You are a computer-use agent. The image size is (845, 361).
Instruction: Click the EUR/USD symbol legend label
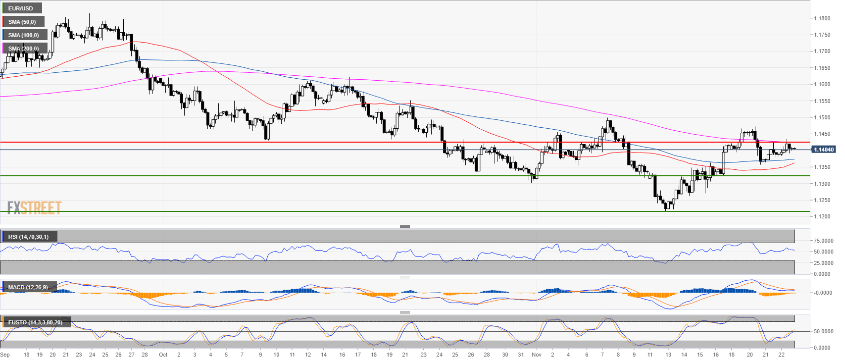pos(21,8)
